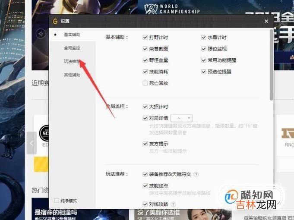Click the G logo in settings title bar

pyautogui.click(x=55, y=21)
